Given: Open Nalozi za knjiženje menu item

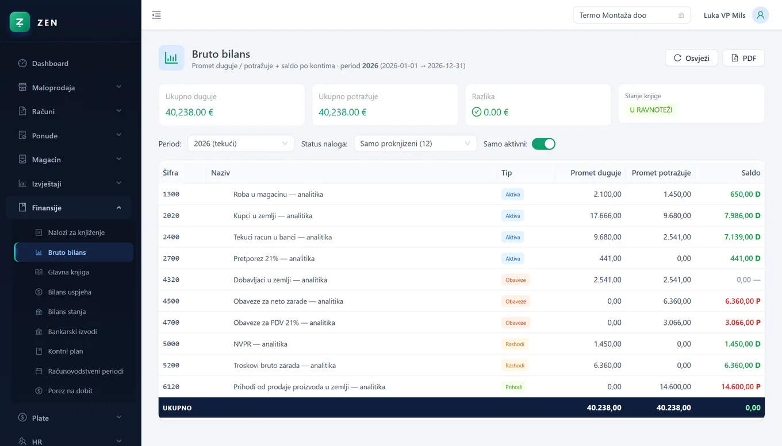Looking at the screenshot, I should [x=74, y=232].
